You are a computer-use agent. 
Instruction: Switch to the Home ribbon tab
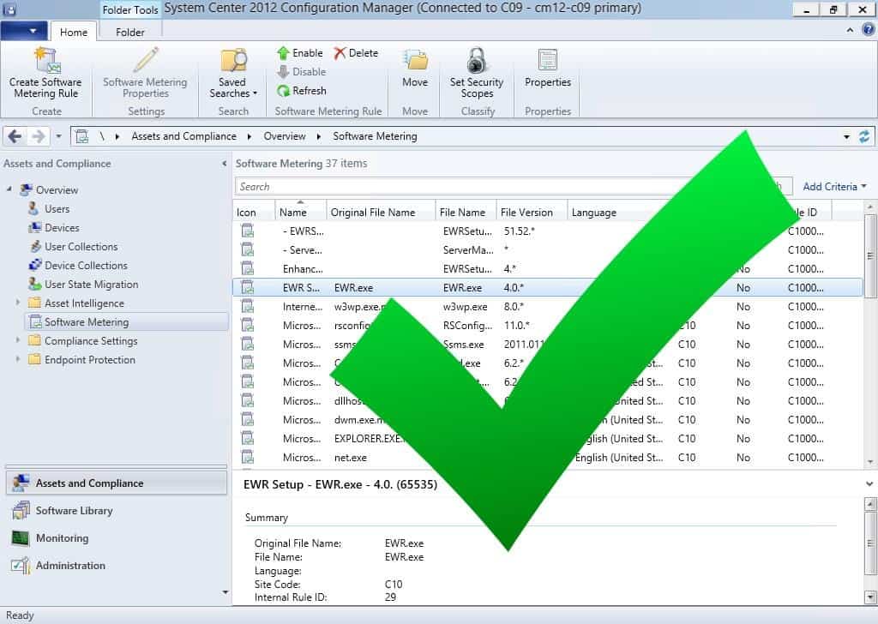click(74, 32)
